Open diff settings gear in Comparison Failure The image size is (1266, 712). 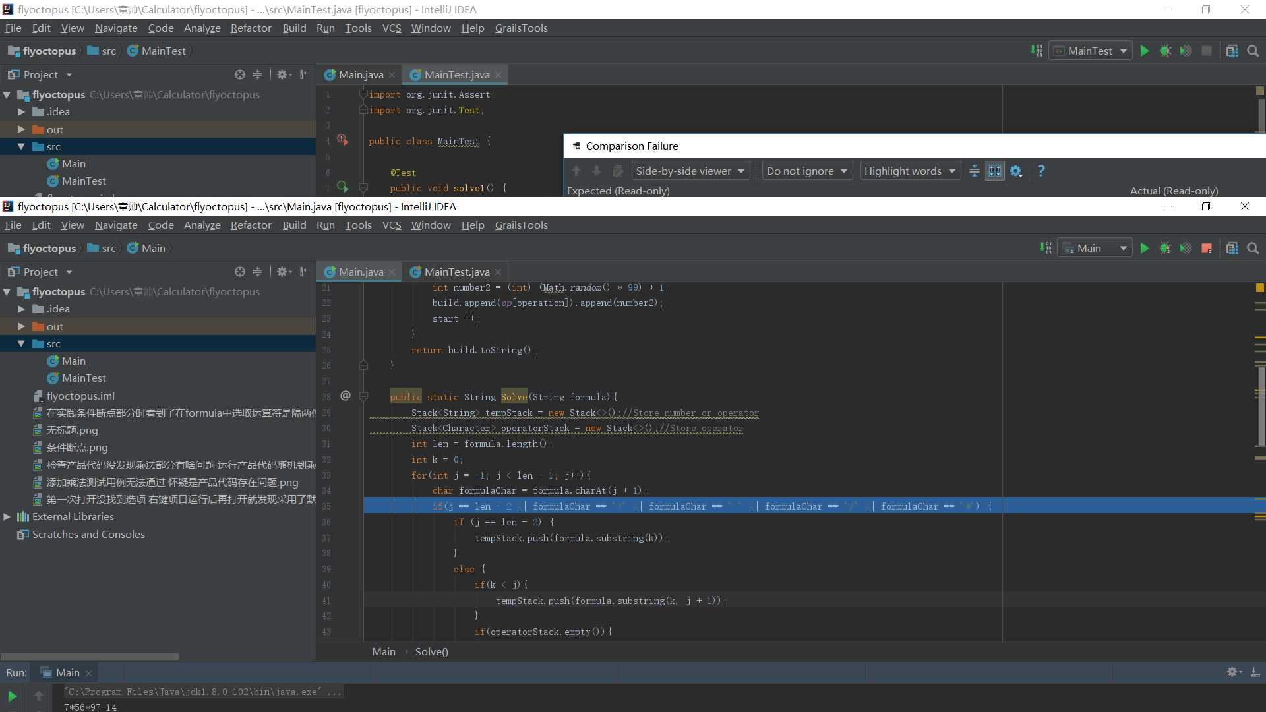point(1016,171)
